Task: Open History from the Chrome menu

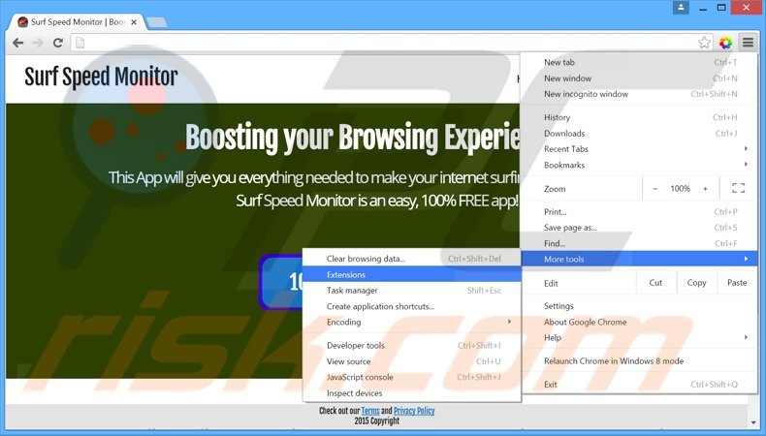Action: coord(640,117)
